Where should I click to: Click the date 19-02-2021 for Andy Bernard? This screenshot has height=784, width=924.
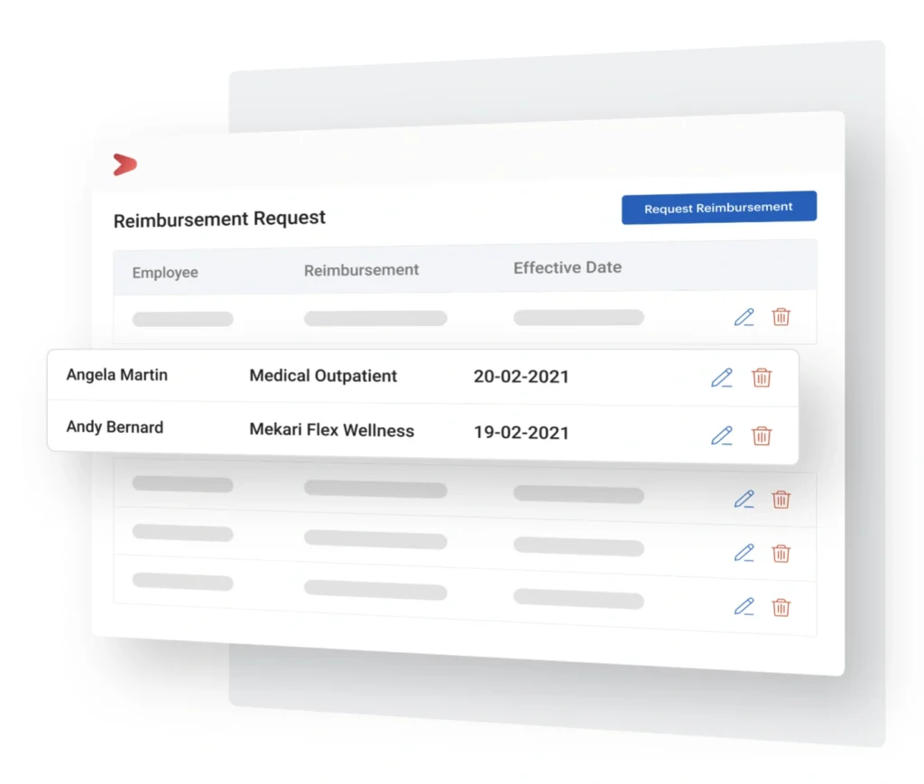[x=522, y=434]
